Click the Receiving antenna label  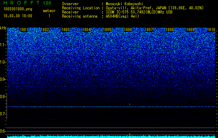click(x=80, y=16)
